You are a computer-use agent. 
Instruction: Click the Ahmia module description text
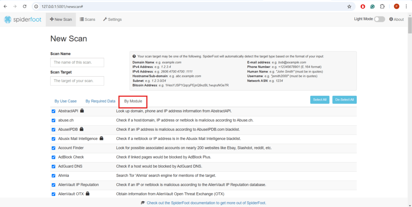click(x=166, y=175)
